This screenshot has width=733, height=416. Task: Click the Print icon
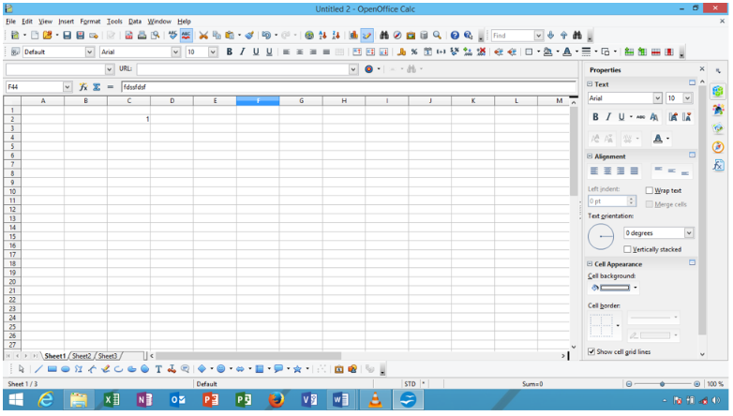tap(142, 36)
